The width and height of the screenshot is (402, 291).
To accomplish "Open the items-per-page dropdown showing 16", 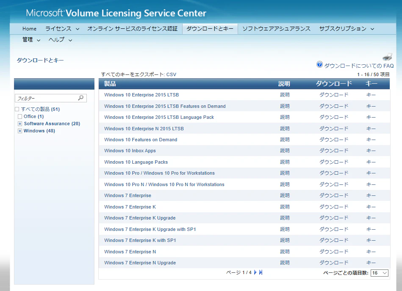I will pyautogui.click(x=380, y=273).
